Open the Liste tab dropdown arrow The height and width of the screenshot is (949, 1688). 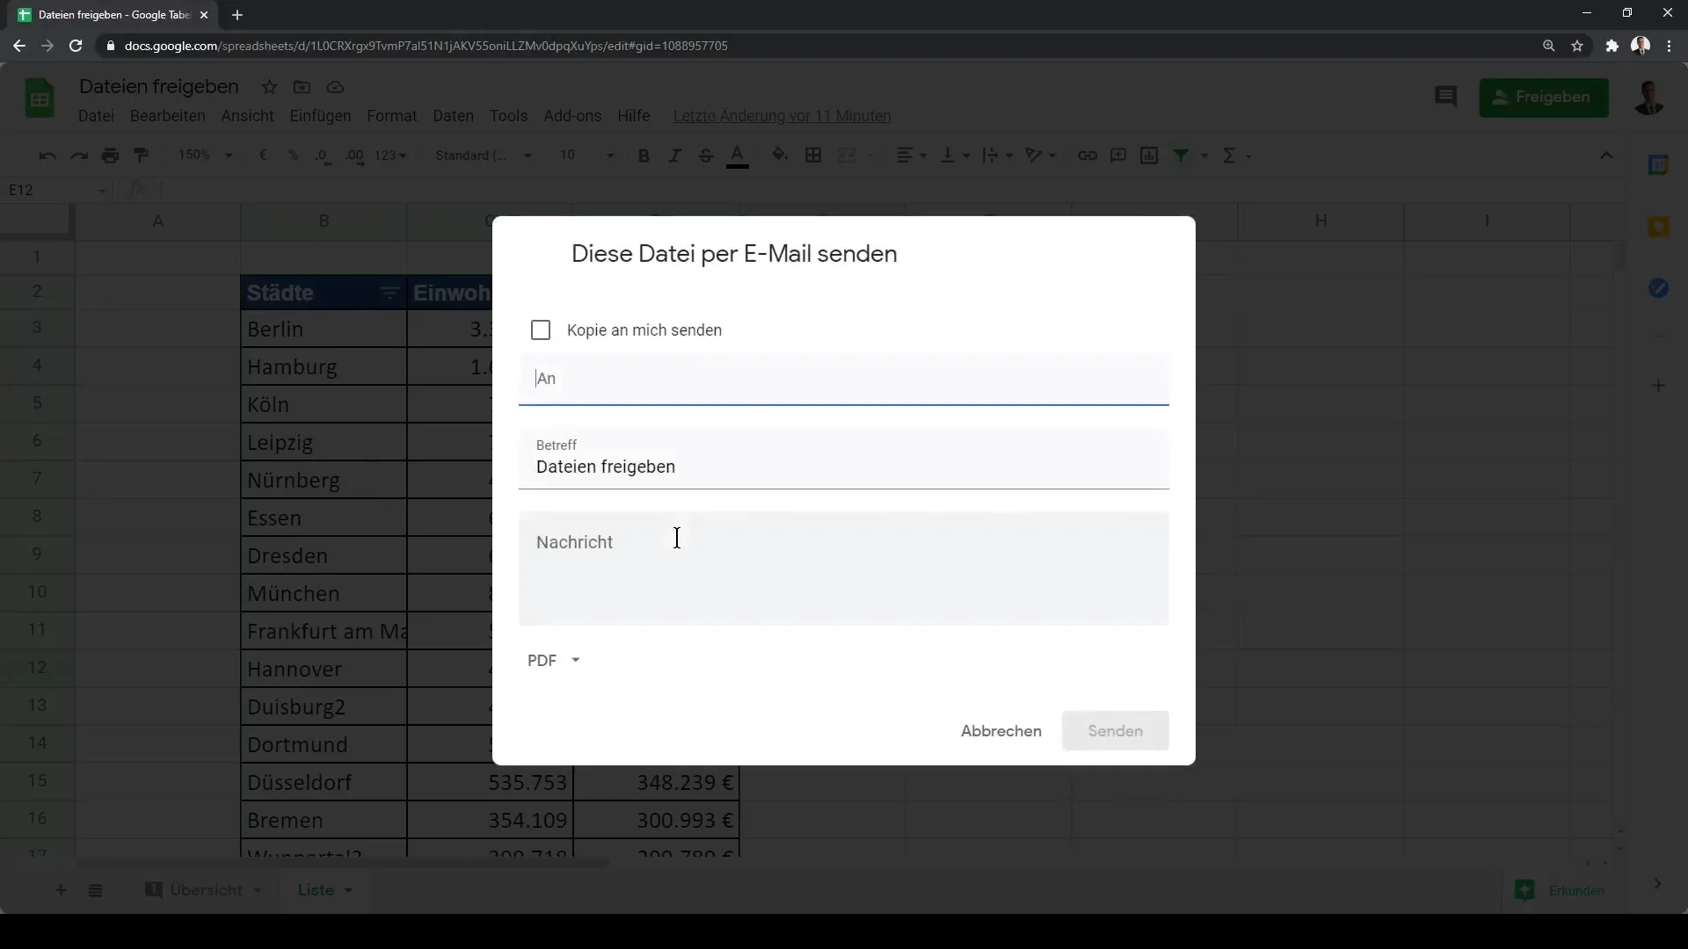pyautogui.click(x=348, y=890)
